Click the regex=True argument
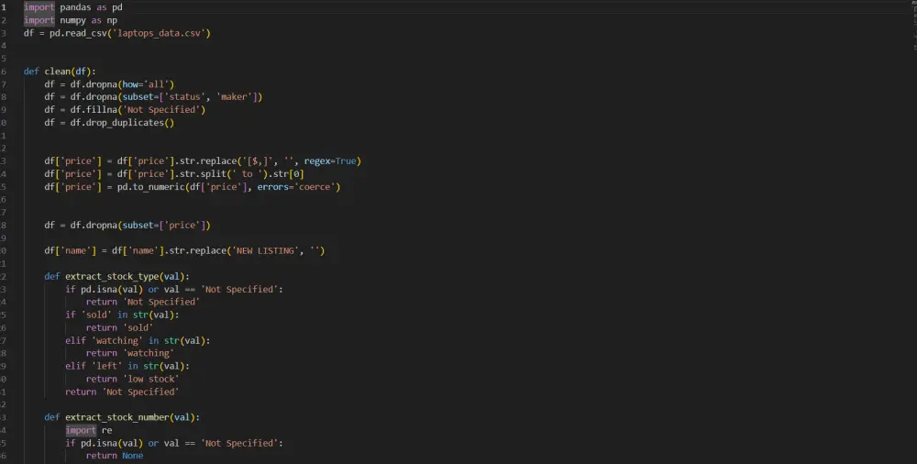917x464 pixels. click(x=330, y=160)
